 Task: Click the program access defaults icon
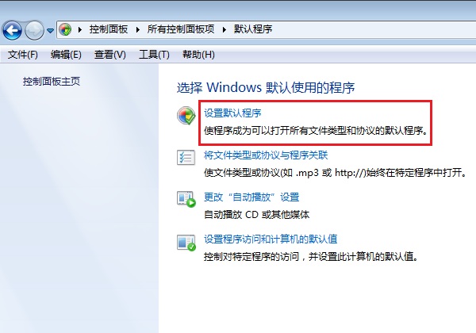coord(186,243)
